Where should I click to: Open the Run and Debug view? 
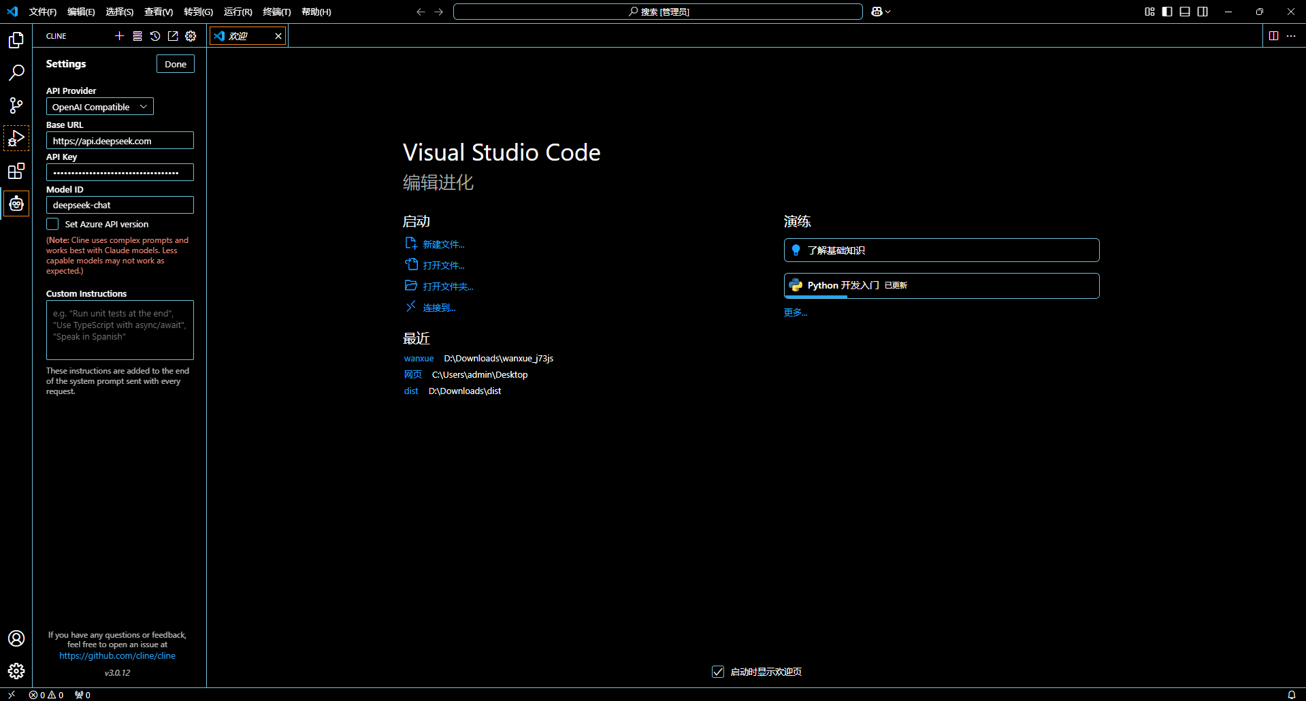[x=16, y=138]
